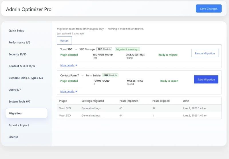This screenshot has height=159, width=229.
Task: Open the Users 6/7 section
Action: click(15, 90)
